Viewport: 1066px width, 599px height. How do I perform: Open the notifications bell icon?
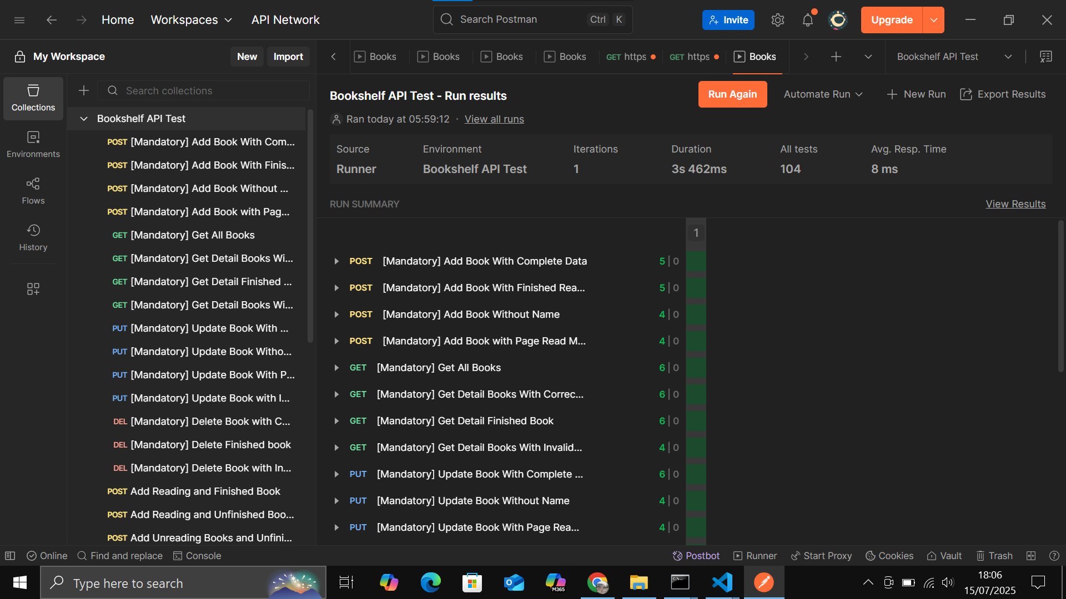808,20
